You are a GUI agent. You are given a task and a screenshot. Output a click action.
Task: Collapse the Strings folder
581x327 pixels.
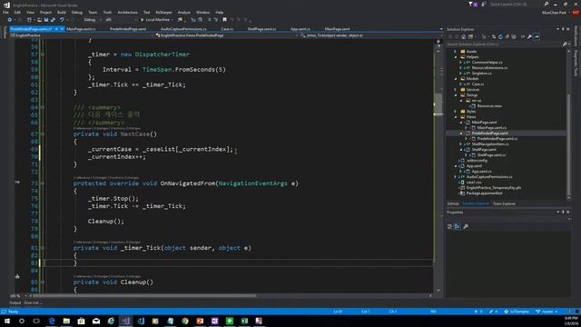point(456,94)
